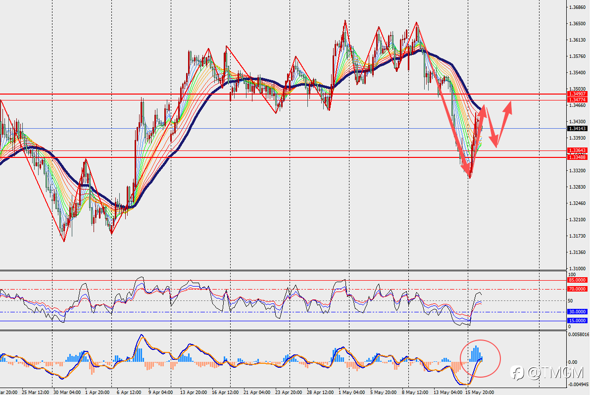
Task: Click the 1.34300 price axis value
Action: [x=578, y=121]
